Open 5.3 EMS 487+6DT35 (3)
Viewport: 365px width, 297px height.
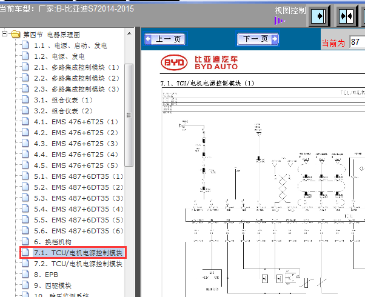79,198
